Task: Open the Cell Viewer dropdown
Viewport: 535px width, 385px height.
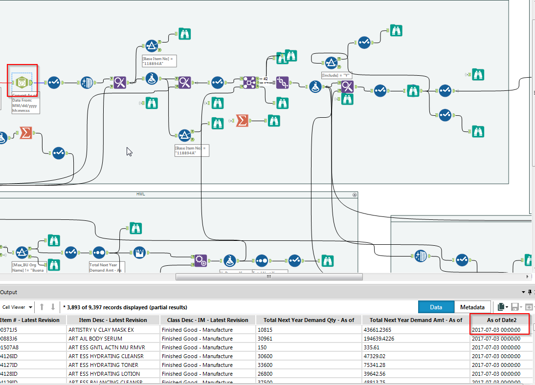Action: [18, 307]
